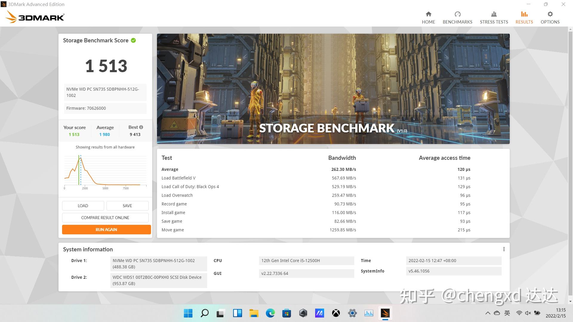
Task: Open the Benchmarks gauge icon
Action: (x=457, y=14)
